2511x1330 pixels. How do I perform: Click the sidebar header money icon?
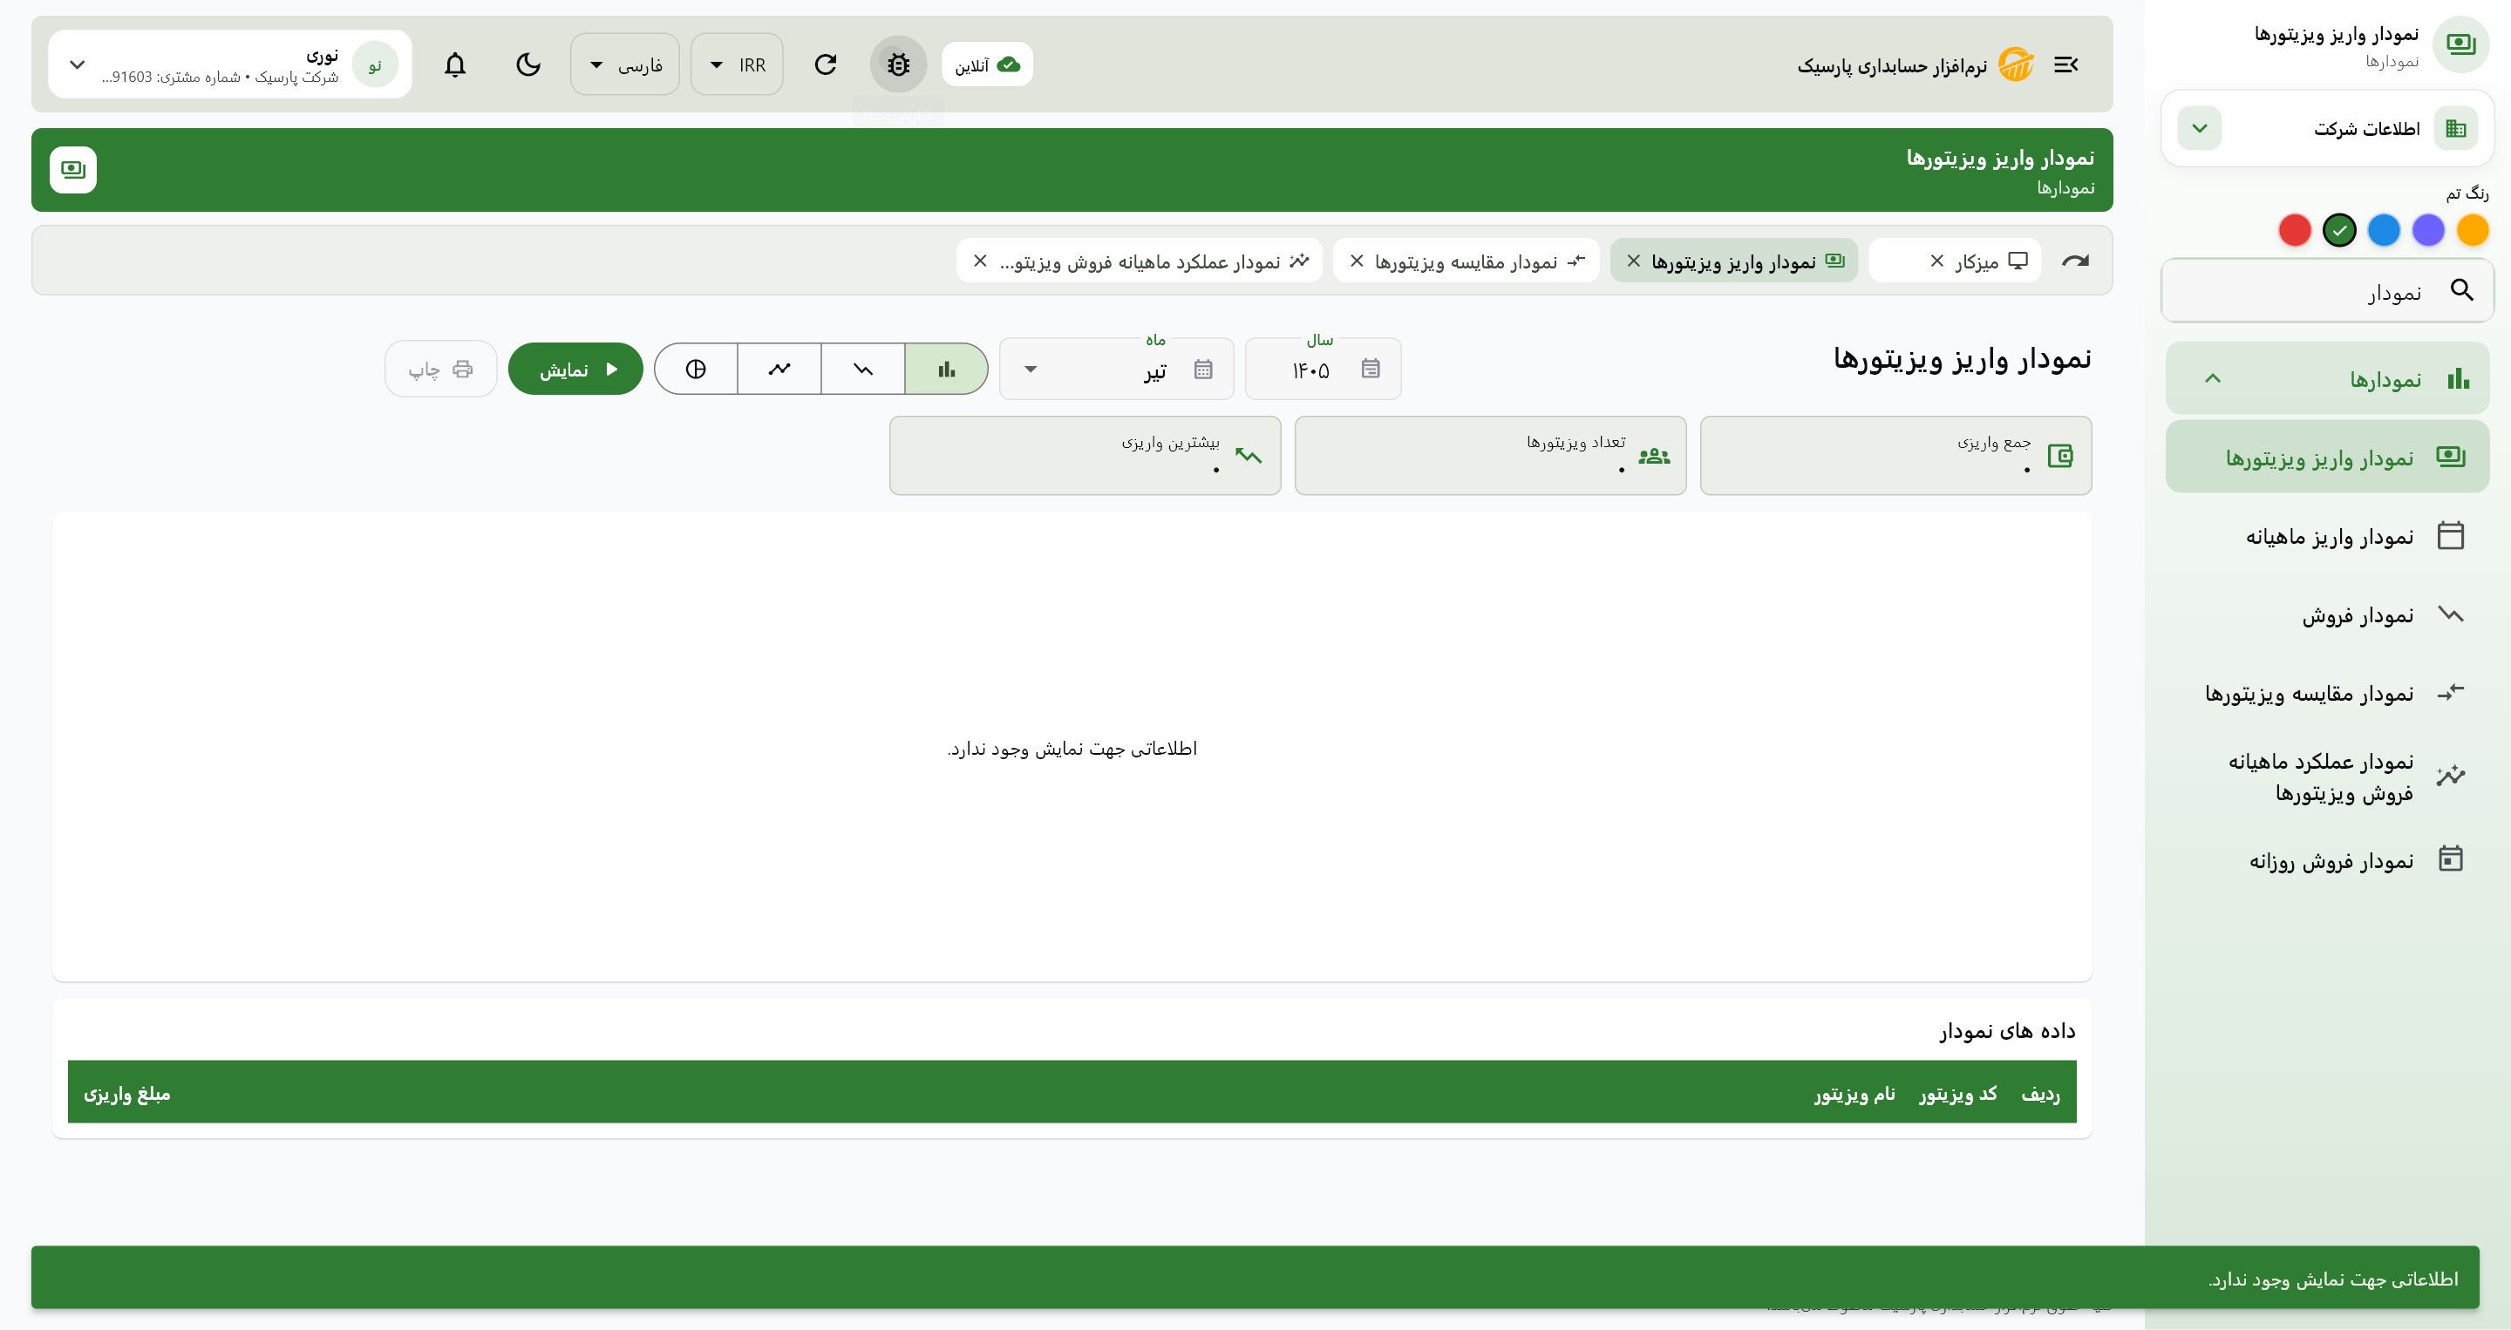point(2460,44)
